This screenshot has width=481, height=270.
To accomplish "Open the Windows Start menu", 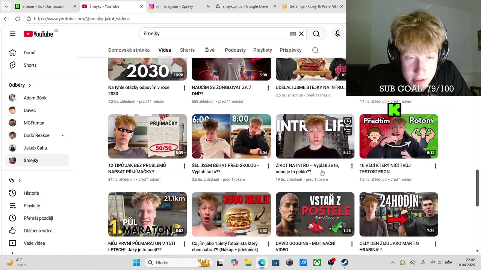I will click(136, 262).
